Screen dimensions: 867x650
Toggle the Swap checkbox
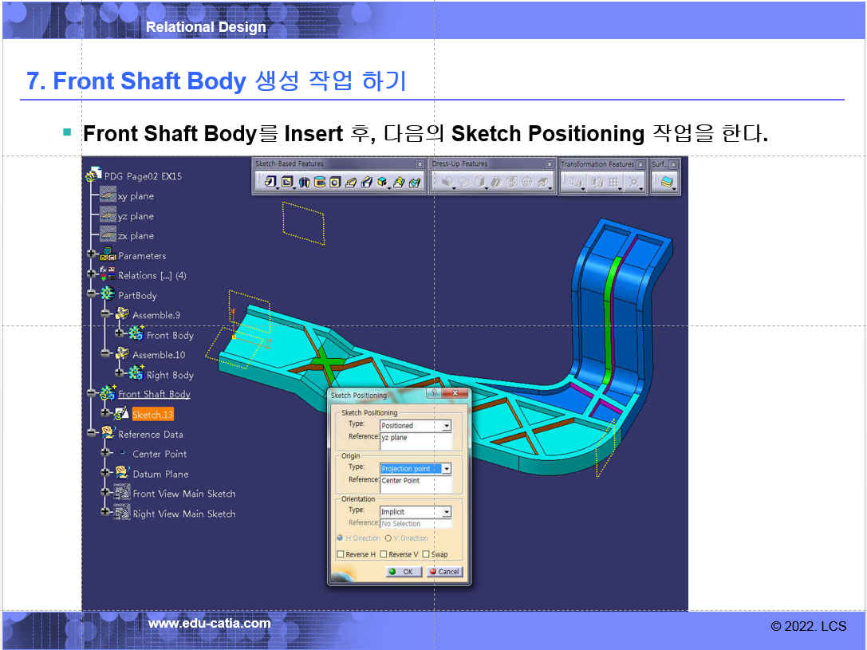[426, 554]
